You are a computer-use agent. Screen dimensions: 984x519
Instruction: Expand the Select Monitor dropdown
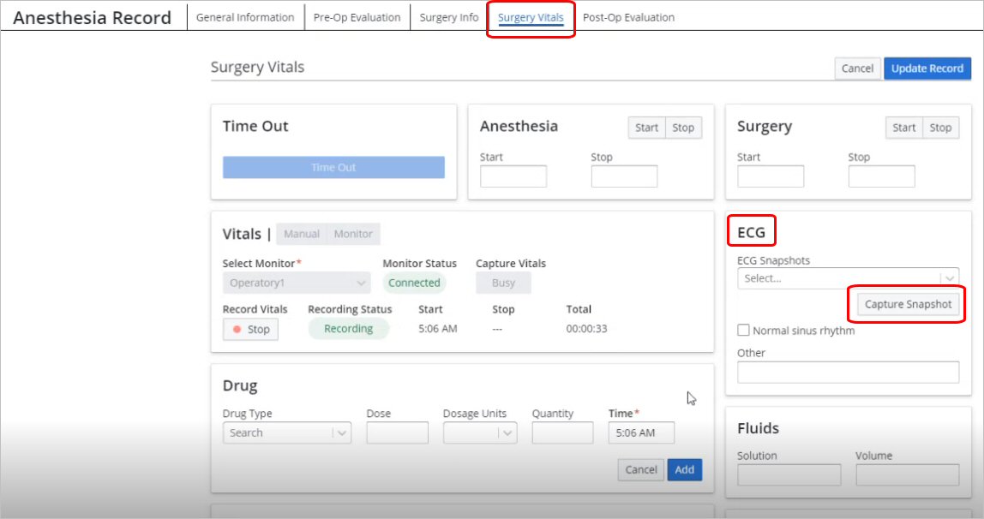tap(296, 283)
